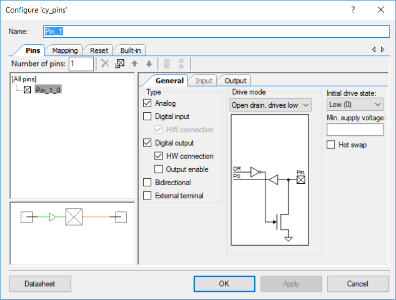Enable the Hot swap checkbox
The width and height of the screenshot is (396, 300).
click(331, 144)
